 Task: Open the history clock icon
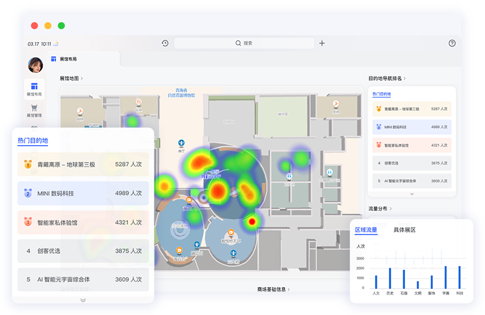pyautogui.click(x=165, y=43)
